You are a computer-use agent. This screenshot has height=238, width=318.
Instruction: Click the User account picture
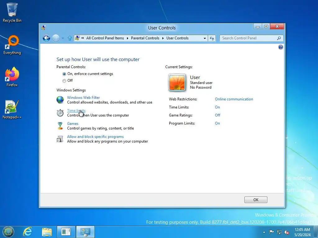click(x=177, y=82)
